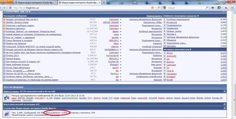Open the Прогресс section link
236x119 pixels.
(171, 46)
